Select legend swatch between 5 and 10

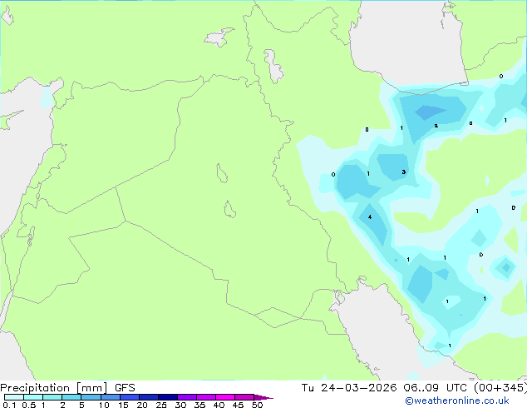click(91, 397)
